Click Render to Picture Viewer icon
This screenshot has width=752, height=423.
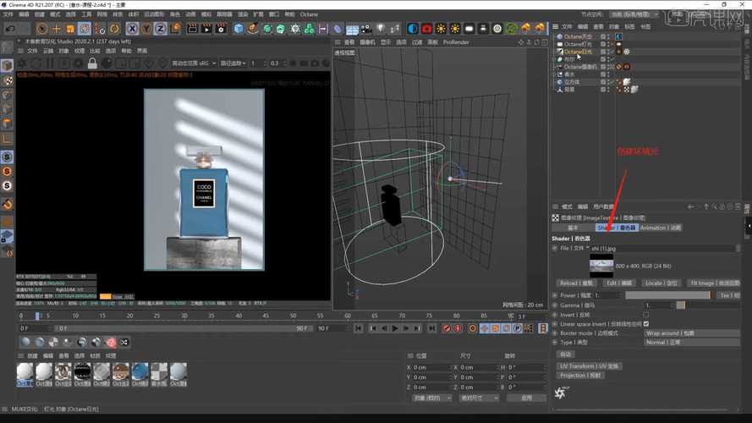click(x=206, y=30)
